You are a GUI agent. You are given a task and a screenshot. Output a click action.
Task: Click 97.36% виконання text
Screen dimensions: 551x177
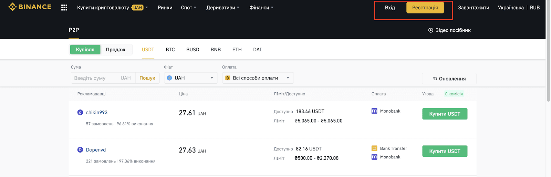[137, 161]
